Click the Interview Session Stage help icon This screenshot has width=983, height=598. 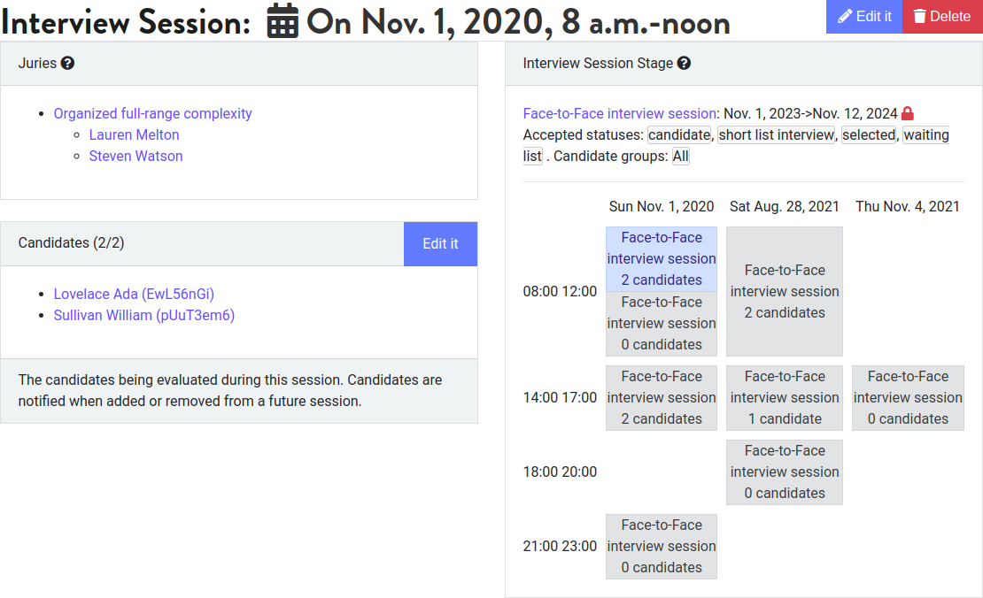[x=684, y=63]
